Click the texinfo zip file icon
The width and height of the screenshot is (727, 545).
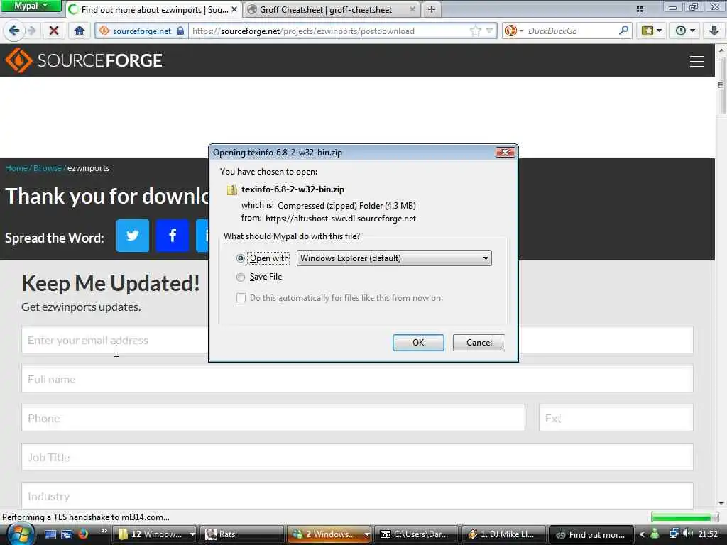(x=231, y=189)
